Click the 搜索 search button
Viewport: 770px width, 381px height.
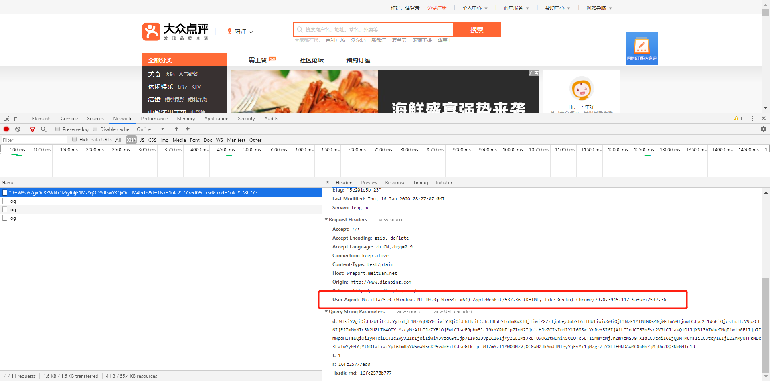(477, 30)
